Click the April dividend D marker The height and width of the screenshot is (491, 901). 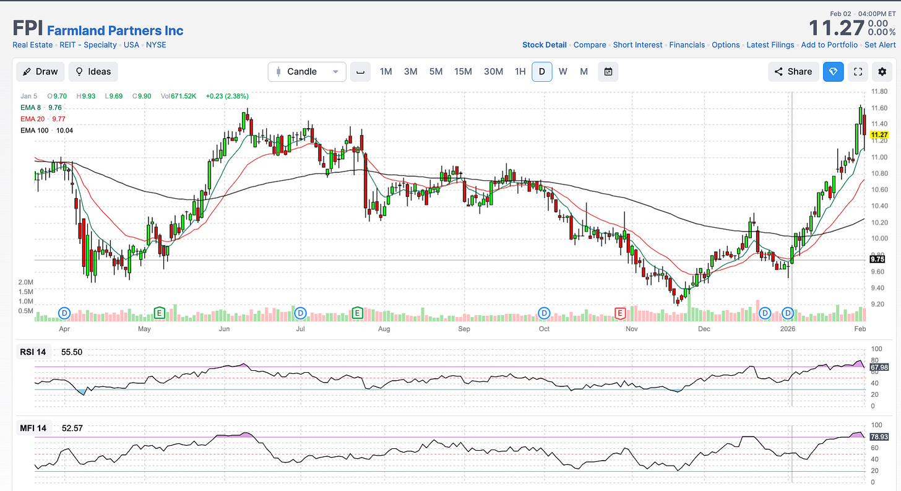64,313
